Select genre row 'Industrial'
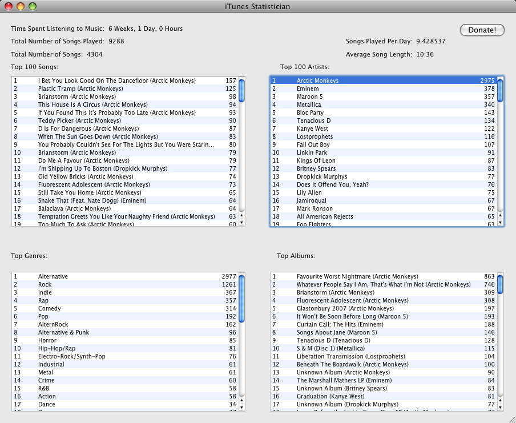 click(125, 364)
